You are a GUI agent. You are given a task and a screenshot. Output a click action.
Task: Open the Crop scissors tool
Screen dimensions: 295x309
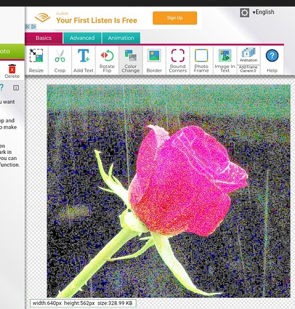60,61
